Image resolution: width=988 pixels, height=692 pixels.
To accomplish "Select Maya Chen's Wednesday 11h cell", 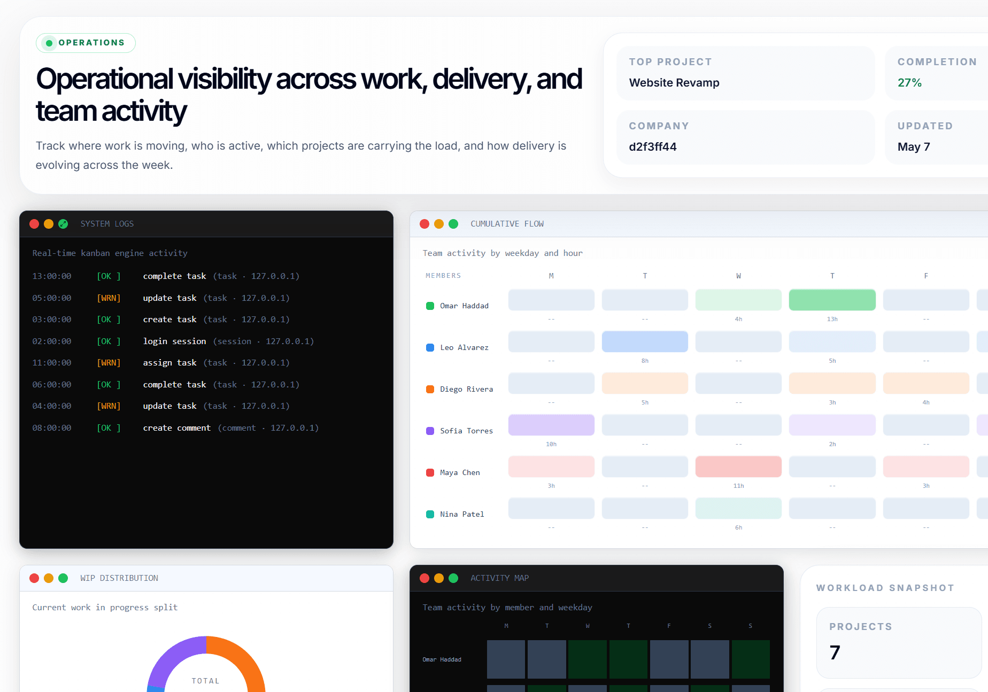I will pos(738,466).
